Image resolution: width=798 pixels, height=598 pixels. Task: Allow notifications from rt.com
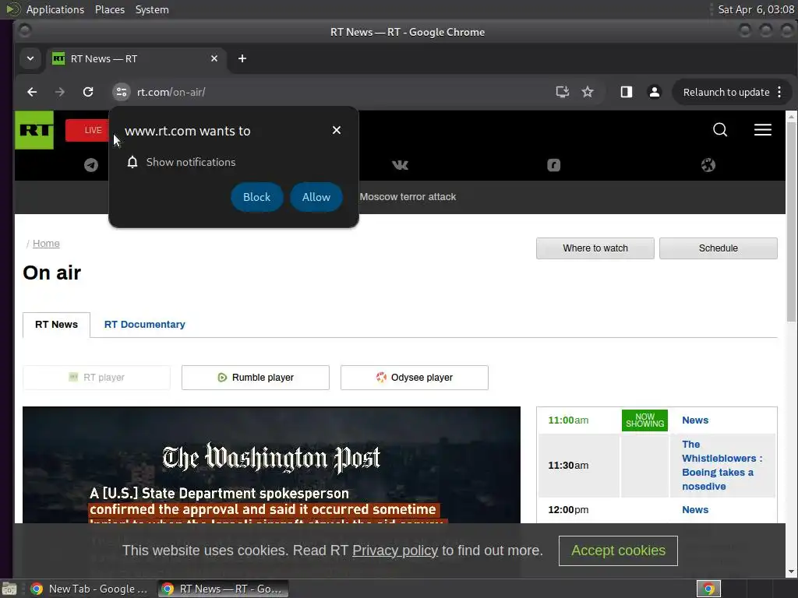tap(316, 197)
